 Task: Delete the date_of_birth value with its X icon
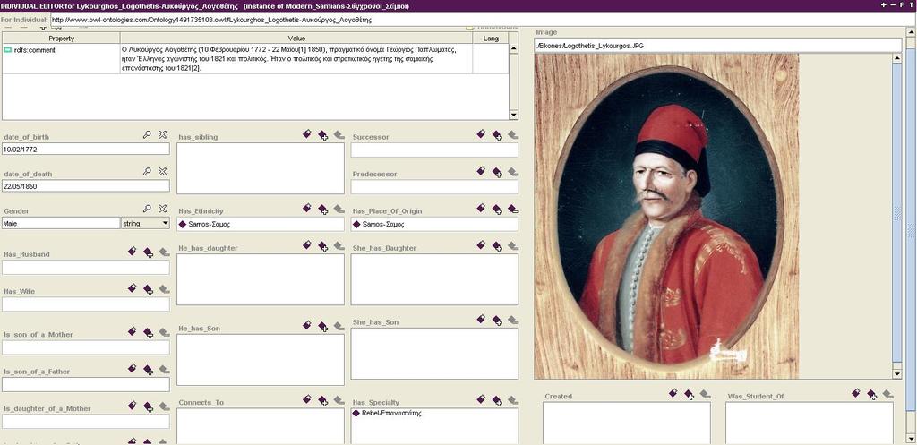[163, 134]
